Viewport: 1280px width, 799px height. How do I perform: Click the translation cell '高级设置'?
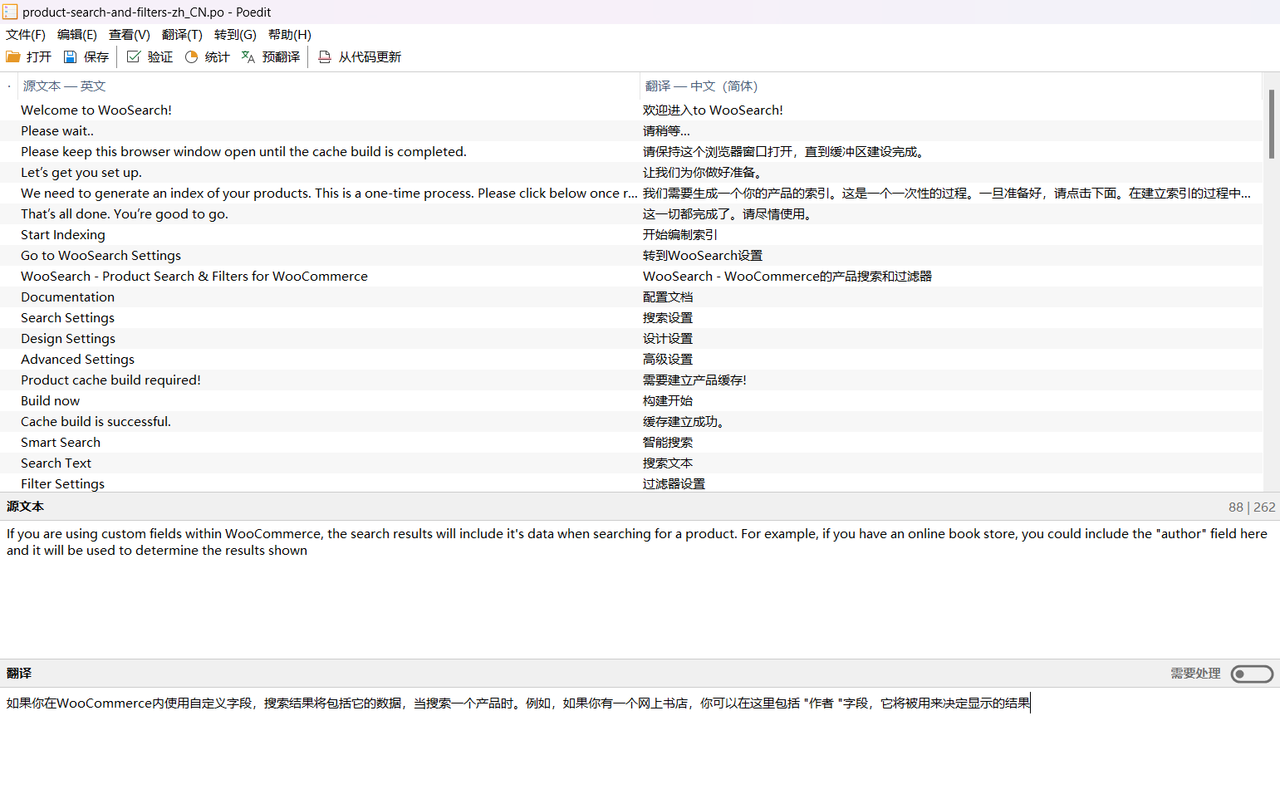(x=668, y=359)
